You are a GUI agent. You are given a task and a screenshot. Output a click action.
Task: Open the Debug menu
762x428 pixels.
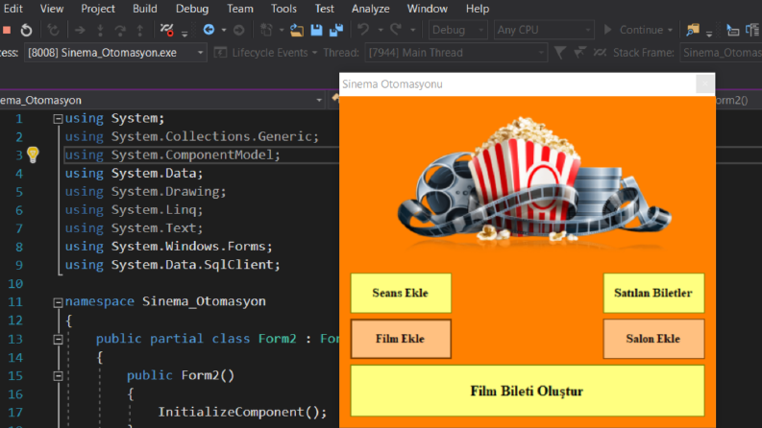tap(192, 9)
